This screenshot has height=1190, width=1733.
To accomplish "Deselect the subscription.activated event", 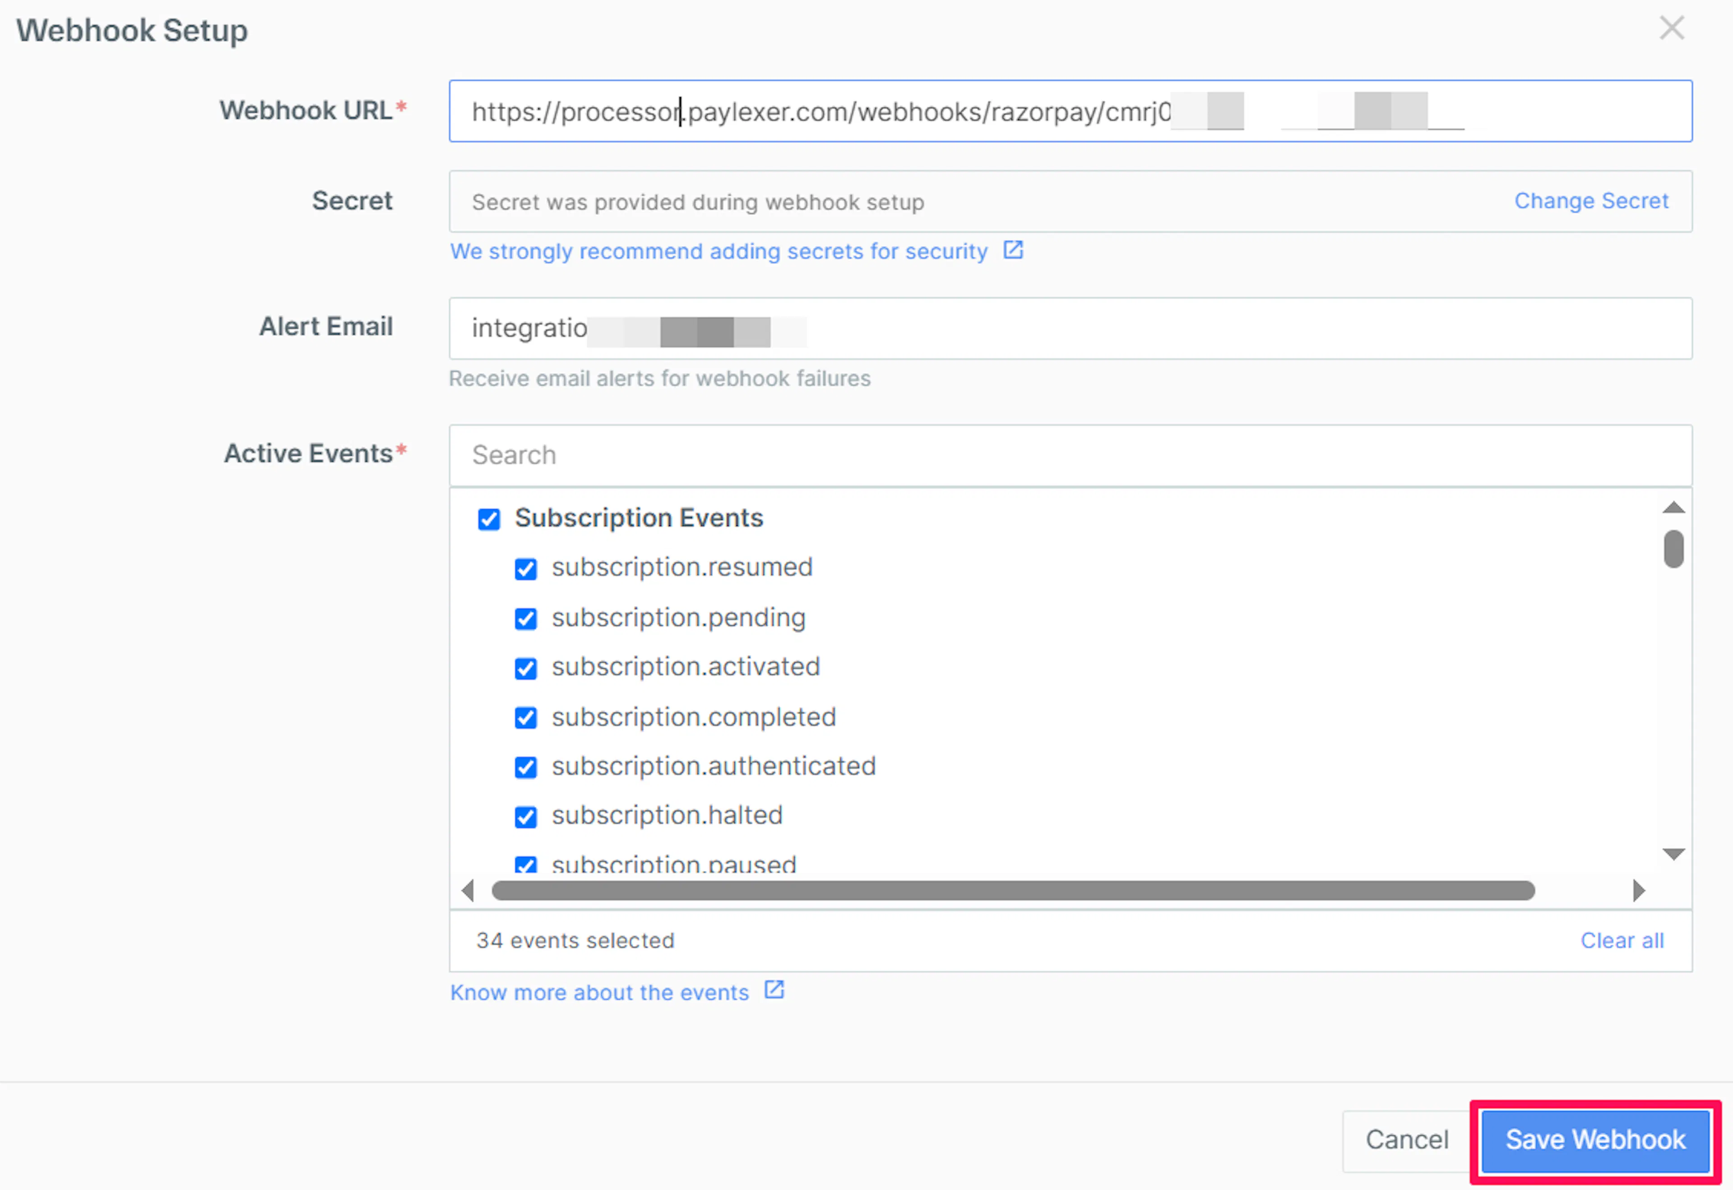I will (526, 668).
